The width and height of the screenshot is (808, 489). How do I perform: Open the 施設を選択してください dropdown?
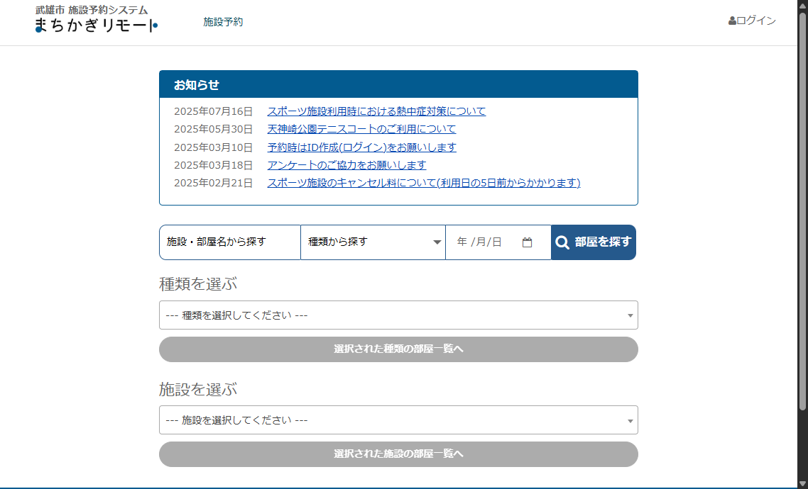point(398,420)
